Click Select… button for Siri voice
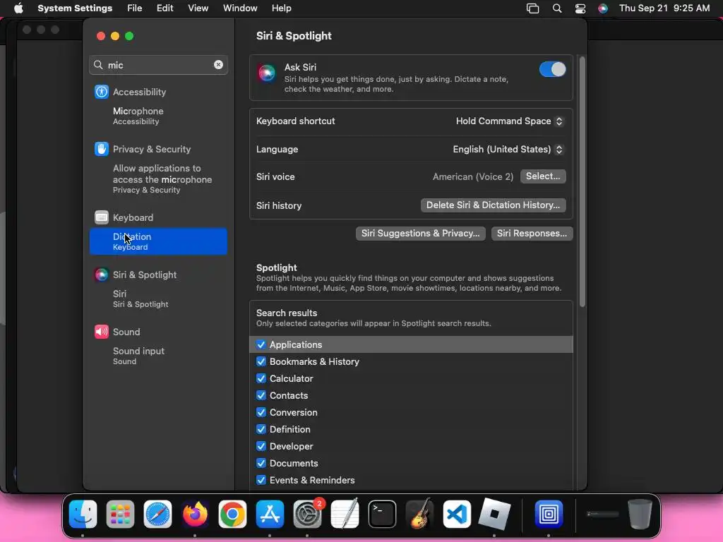The image size is (723, 542). point(543,176)
